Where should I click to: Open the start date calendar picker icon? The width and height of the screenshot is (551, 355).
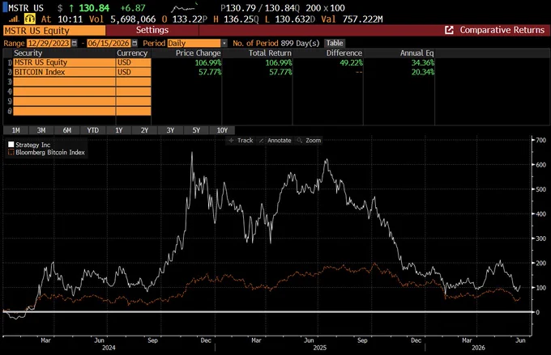(x=75, y=43)
